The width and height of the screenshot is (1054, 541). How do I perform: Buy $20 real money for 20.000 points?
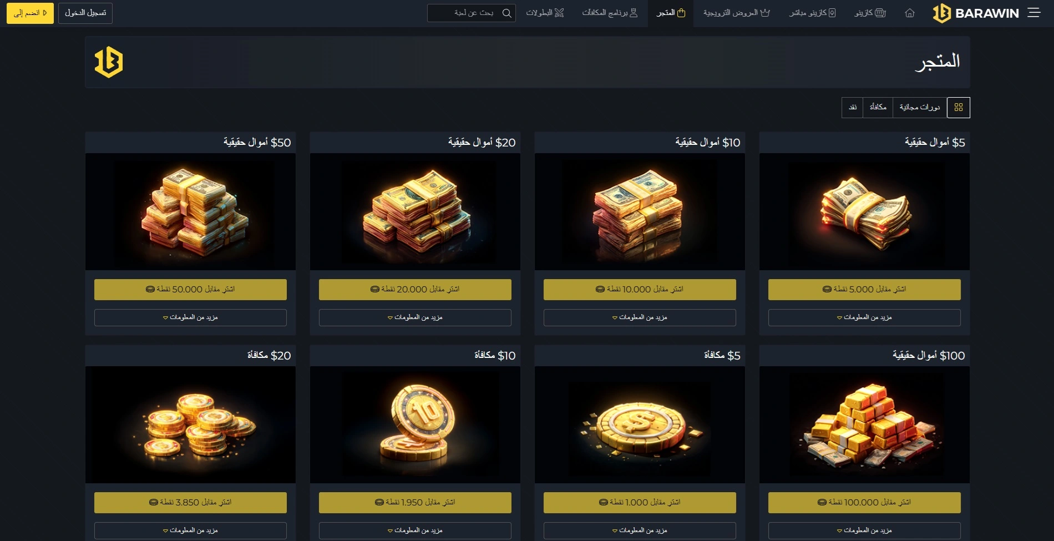coord(415,290)
